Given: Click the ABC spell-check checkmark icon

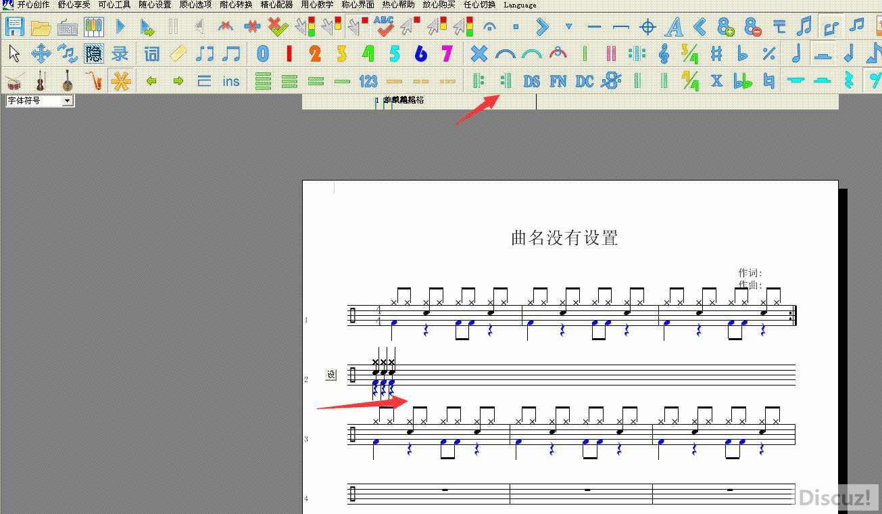Looking at the screenshot, I should pyautogui.click(x=384, y=27).
